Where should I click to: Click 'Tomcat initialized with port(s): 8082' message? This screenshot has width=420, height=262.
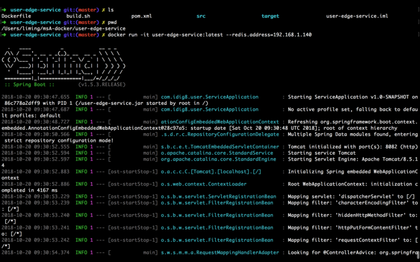pos(341,147)
